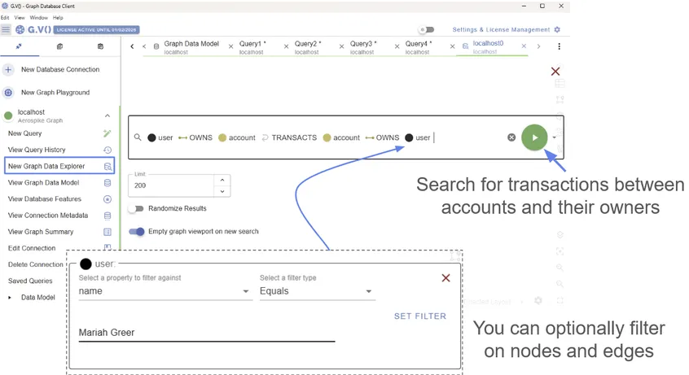Select the connections sidebar tab icon

tap(19, 46)
